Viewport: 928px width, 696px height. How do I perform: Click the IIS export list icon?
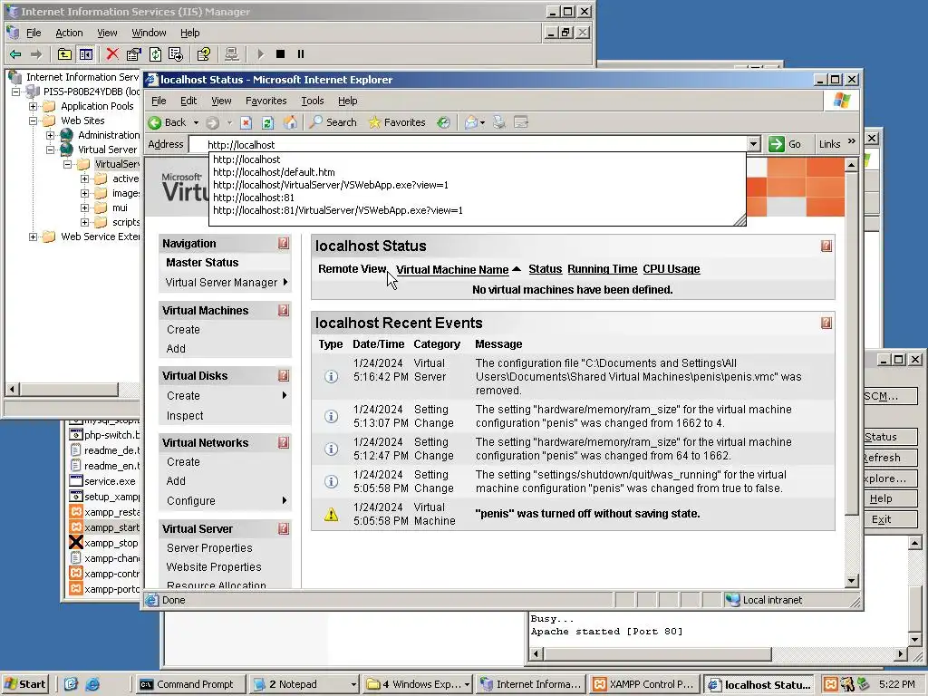click(176, 54)
